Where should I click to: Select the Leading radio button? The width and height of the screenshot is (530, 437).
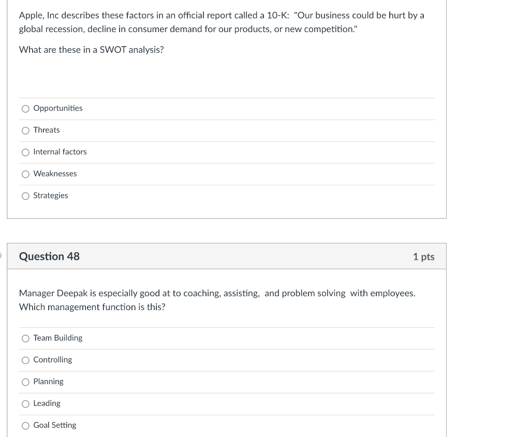coord(25,403)
